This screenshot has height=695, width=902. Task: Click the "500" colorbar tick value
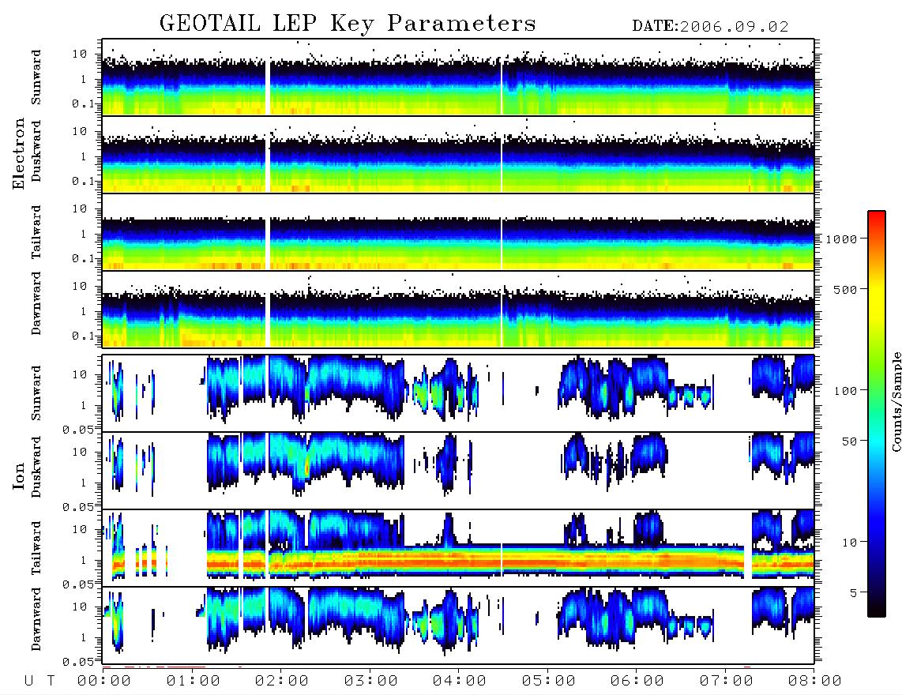[846, 290]
